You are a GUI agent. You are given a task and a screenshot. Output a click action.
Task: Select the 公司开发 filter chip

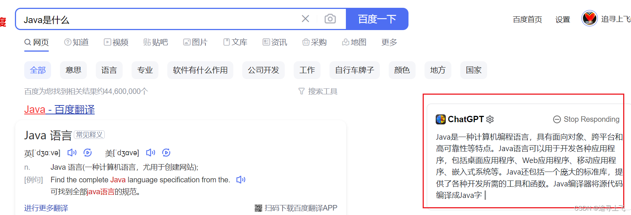point(264,70)
